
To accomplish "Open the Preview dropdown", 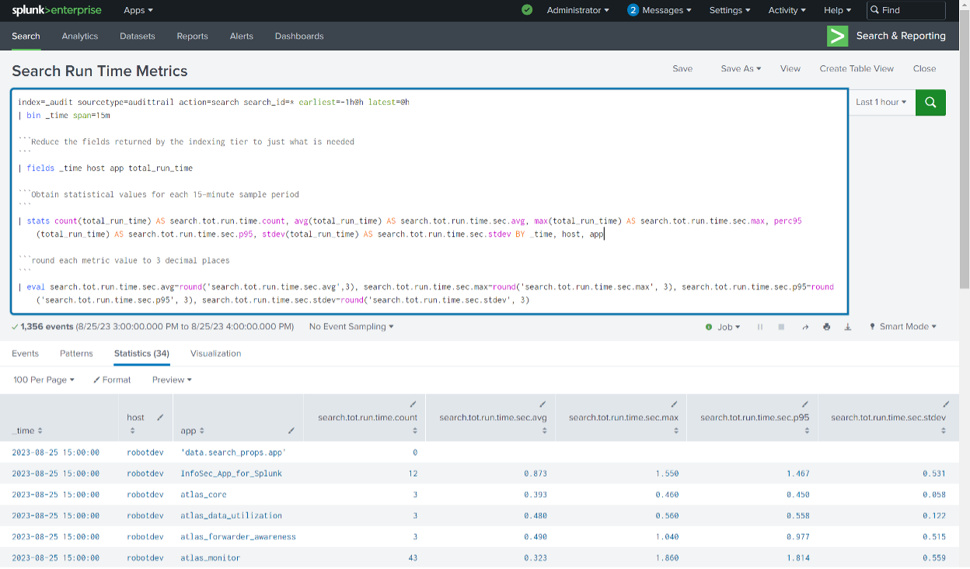I will 172,380.
